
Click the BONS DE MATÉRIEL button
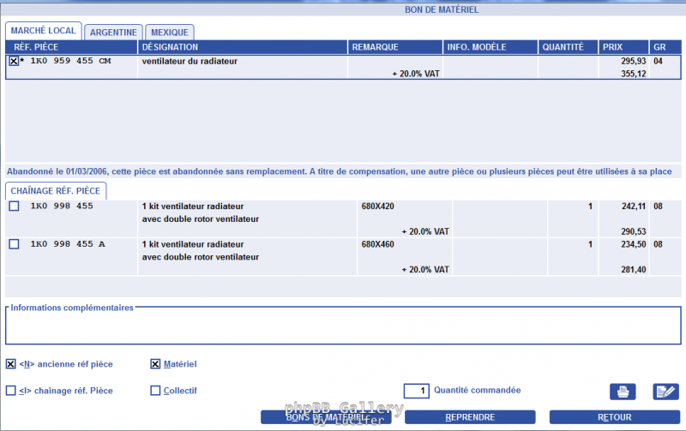[326, 417]
